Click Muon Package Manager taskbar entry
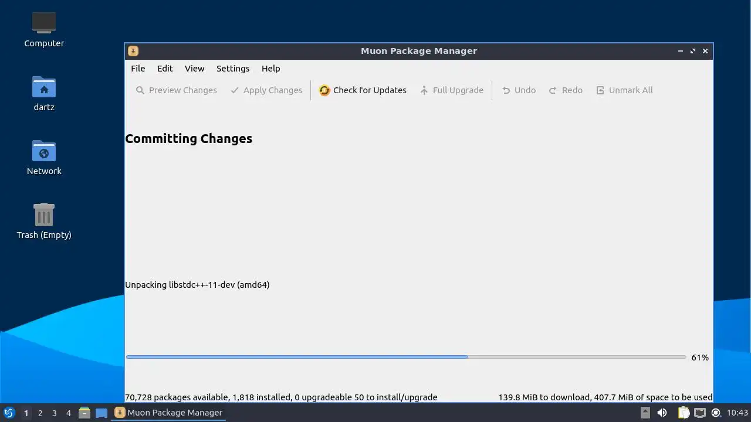The image size is (751, 422). click(x=169, y=413)
